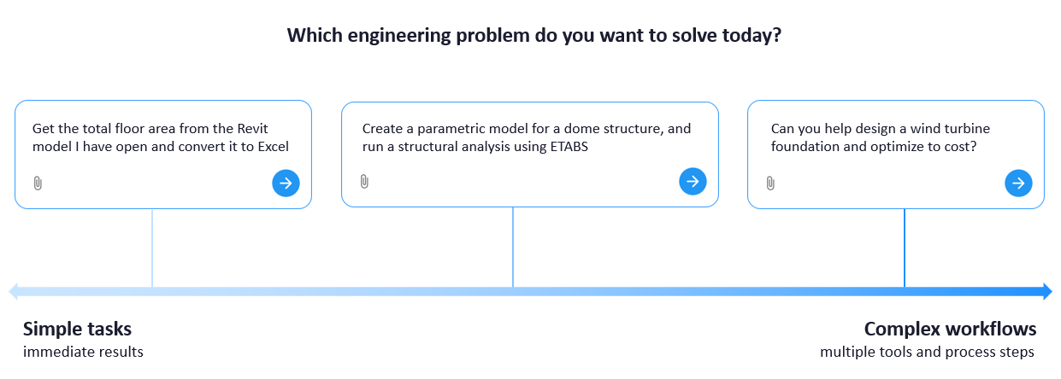
Task: Click the 'Simple tasks' label
Action: click(x=77, y=329)
